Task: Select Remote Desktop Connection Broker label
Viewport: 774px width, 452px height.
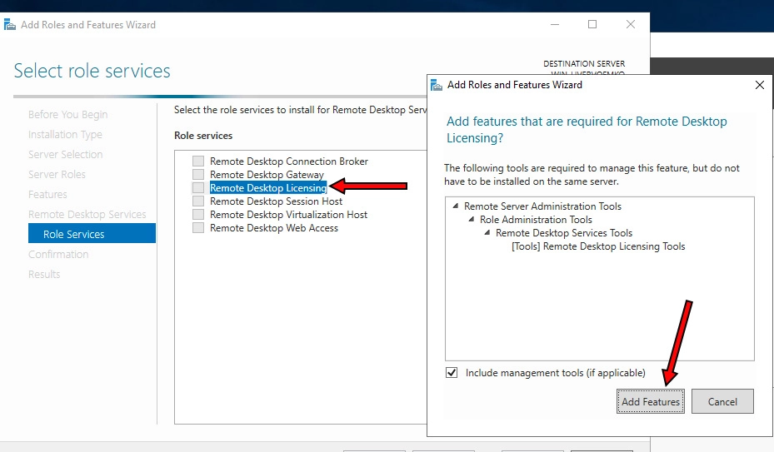Action: point(289,161)
